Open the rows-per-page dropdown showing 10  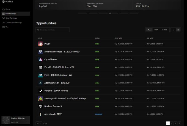click(x=39, y=123)
